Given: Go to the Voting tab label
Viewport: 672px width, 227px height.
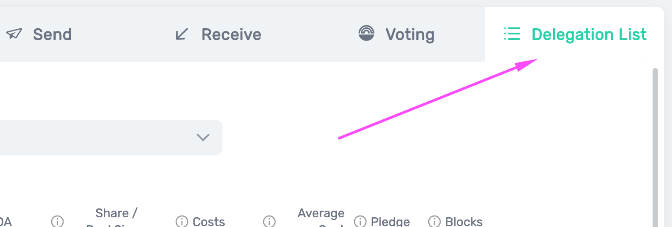Looking at the screenshot, I should click(410, 34).
